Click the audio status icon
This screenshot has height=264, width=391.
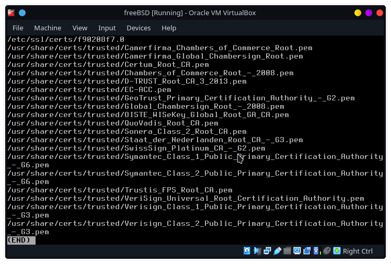tap(257, 251)
